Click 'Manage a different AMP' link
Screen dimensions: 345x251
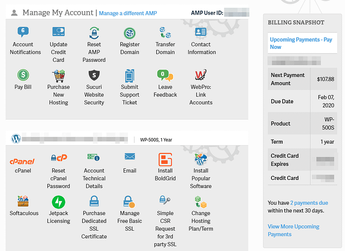[128, 13]
